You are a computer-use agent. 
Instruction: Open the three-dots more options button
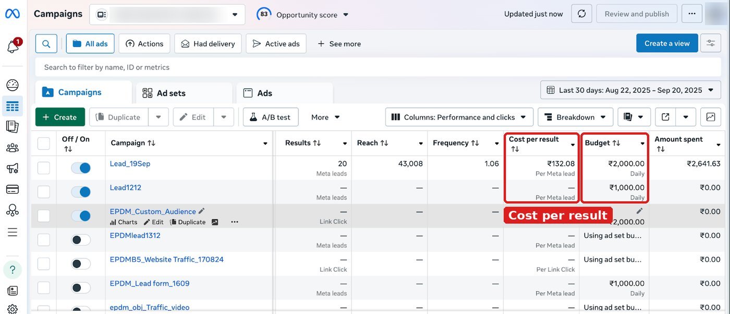(692, 14)
